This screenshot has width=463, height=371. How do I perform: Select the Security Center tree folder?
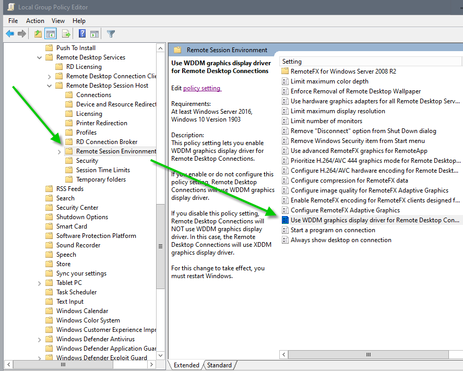[x=77, y=208]
